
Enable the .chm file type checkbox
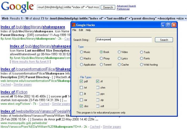tap(98, 88)
